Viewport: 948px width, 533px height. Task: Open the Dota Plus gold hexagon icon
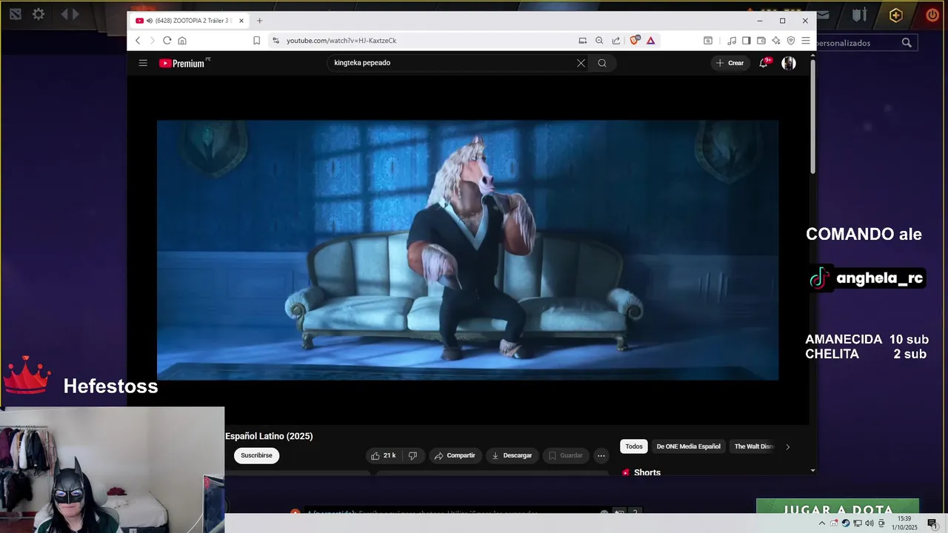point(896,15)
